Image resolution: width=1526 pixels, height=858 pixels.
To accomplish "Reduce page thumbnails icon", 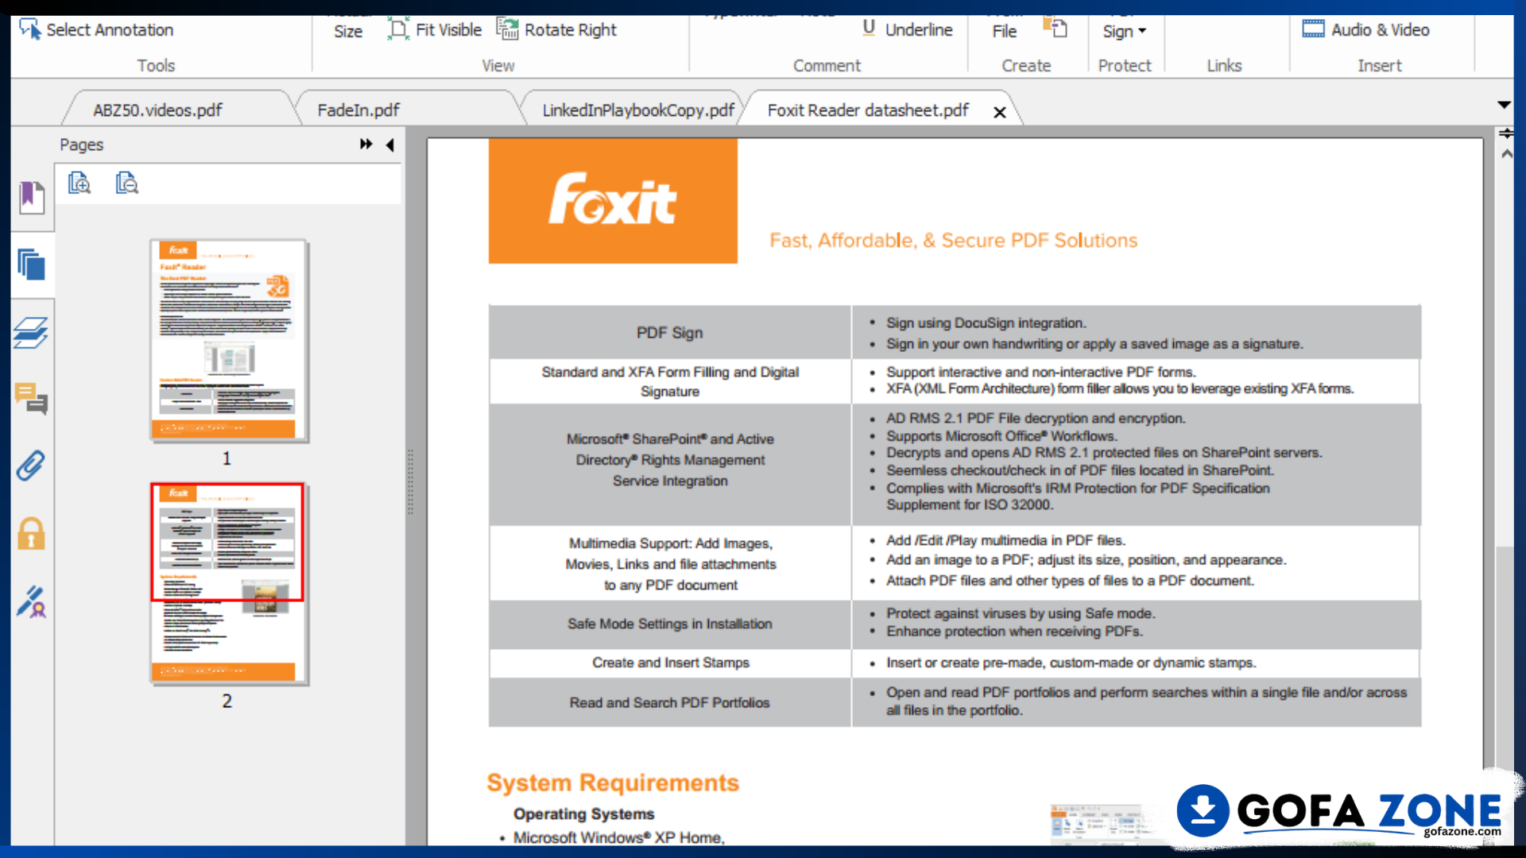I will 126,184.
